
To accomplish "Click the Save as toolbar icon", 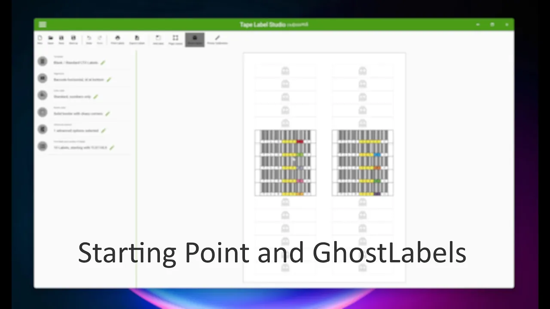I will click(x=73, y=39).
